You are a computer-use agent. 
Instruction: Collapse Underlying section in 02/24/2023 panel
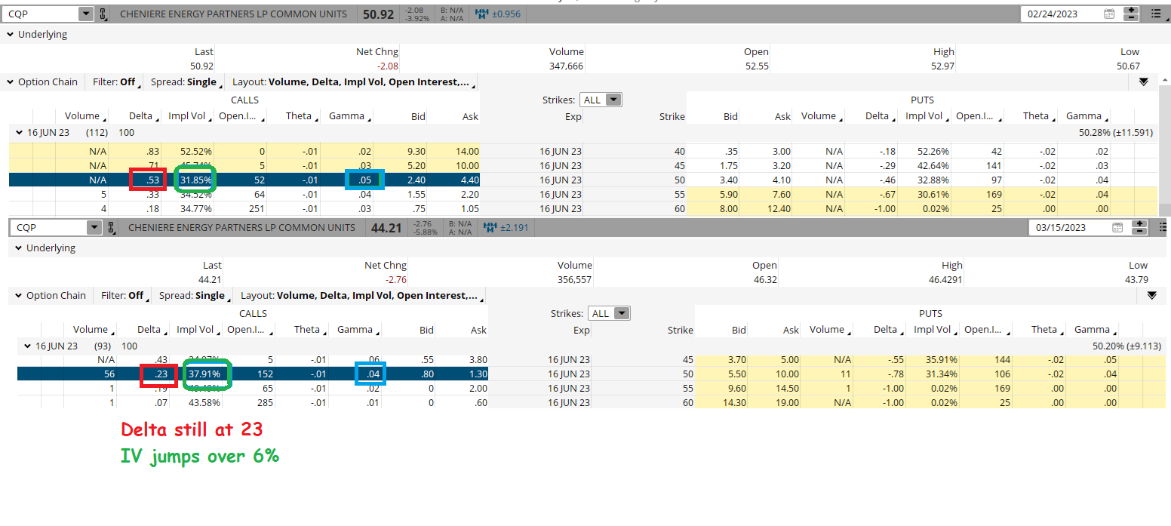[11, 35]
